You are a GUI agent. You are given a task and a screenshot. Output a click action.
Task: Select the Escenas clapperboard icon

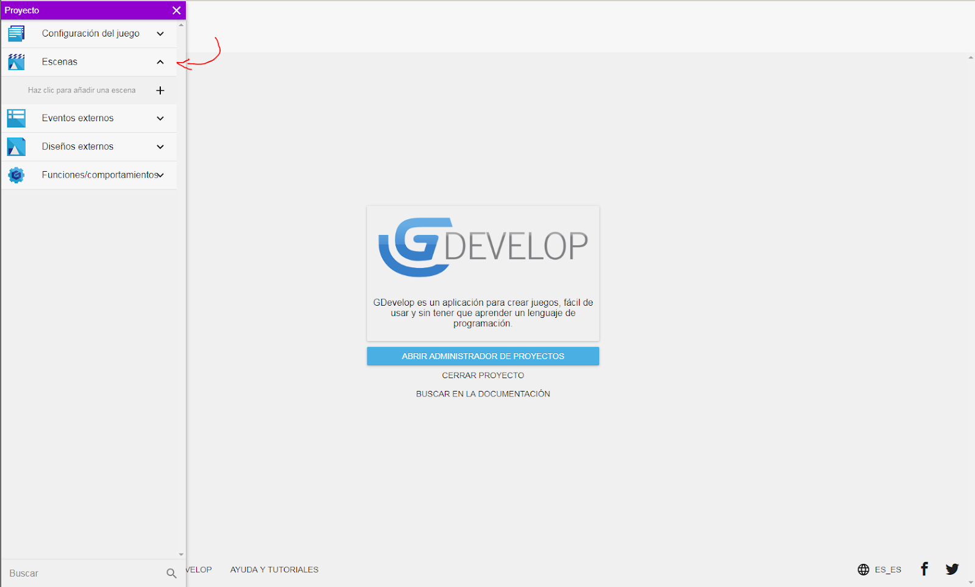(15, 62)
